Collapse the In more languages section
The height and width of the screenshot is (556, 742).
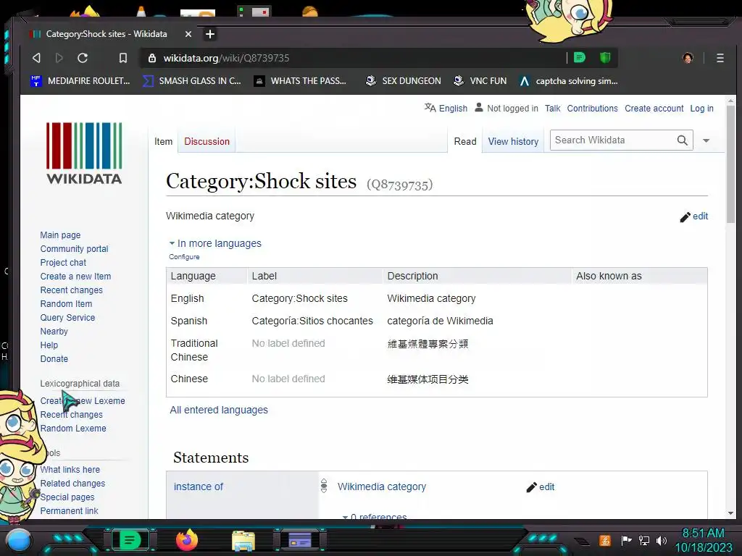click(215, 243)
